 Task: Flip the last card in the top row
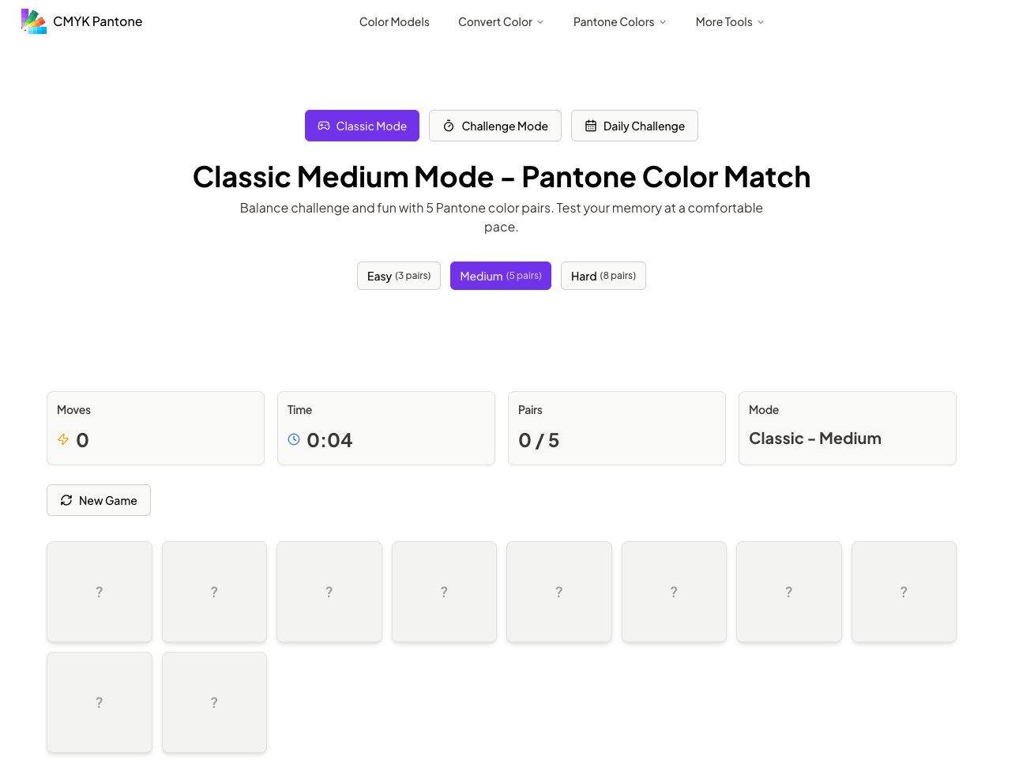pos(904,592)
